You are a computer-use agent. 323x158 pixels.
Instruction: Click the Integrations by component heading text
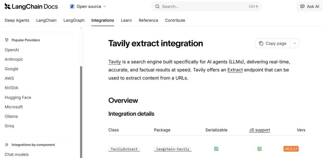[33, 145]
